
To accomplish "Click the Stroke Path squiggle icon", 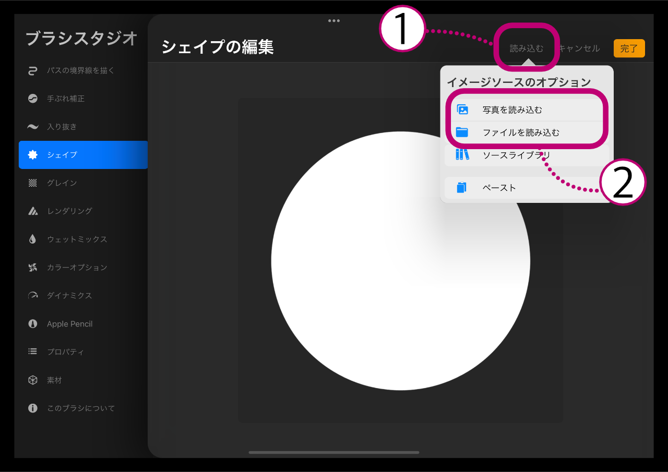I will click(x=33, y=70).
